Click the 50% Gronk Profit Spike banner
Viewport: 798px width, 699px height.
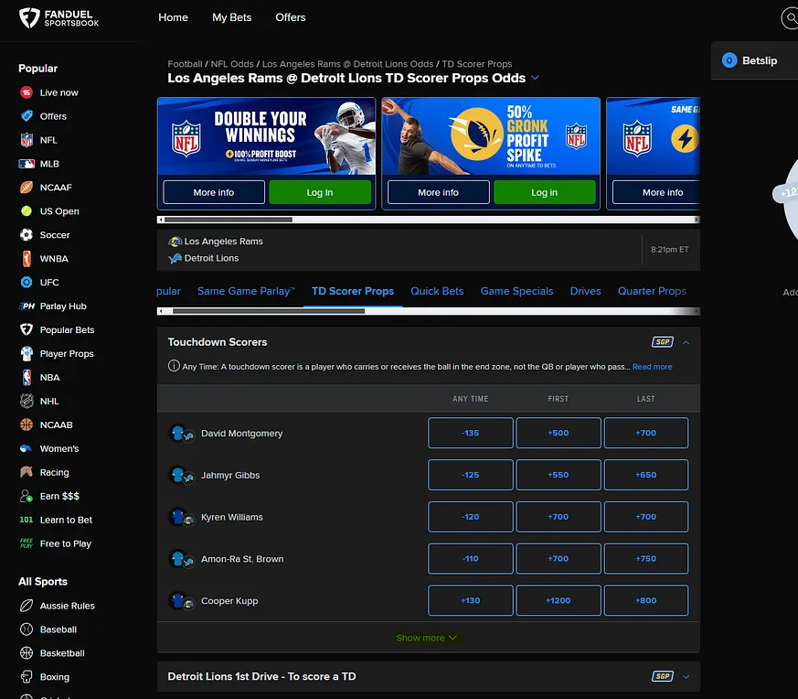491,136
